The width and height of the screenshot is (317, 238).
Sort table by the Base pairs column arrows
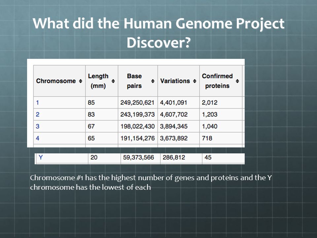click(x=153, y=81)
